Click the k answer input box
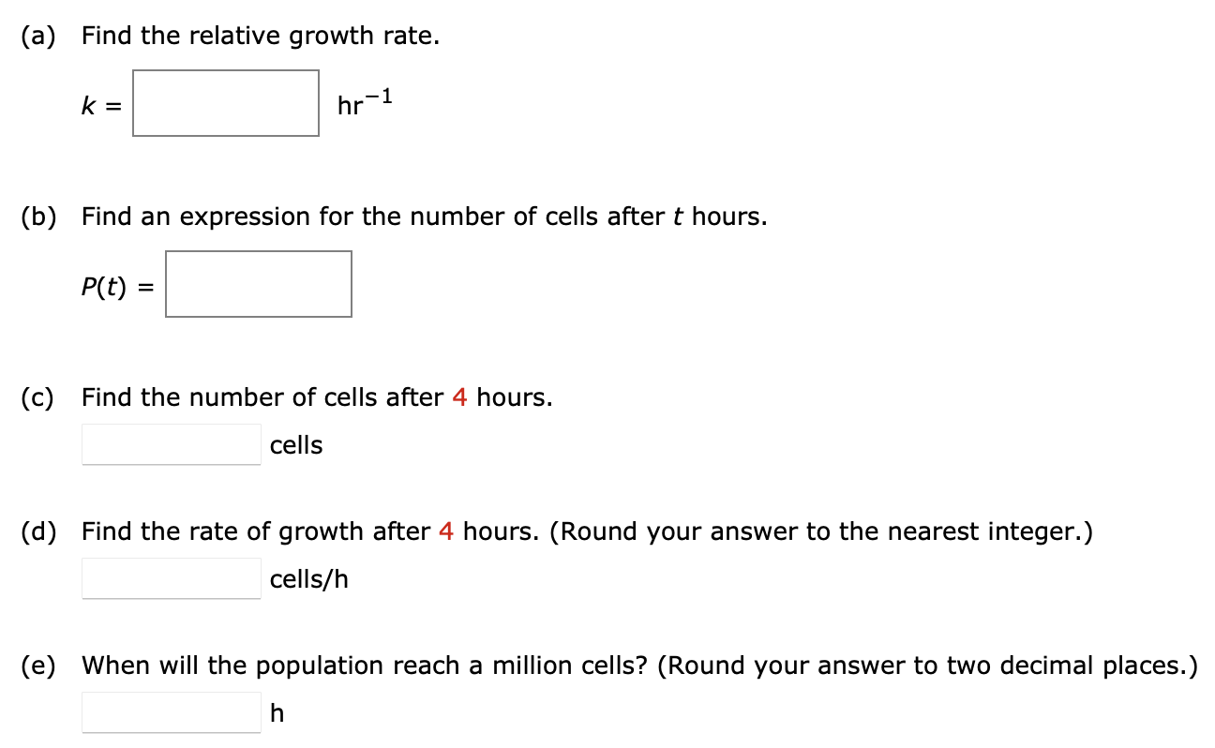This screenshot has width=1215, height=748. (x=226, y=103)
